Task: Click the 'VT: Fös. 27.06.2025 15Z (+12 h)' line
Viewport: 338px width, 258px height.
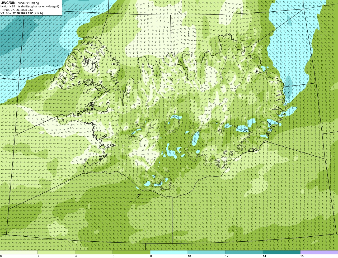Action: point(22,13)
